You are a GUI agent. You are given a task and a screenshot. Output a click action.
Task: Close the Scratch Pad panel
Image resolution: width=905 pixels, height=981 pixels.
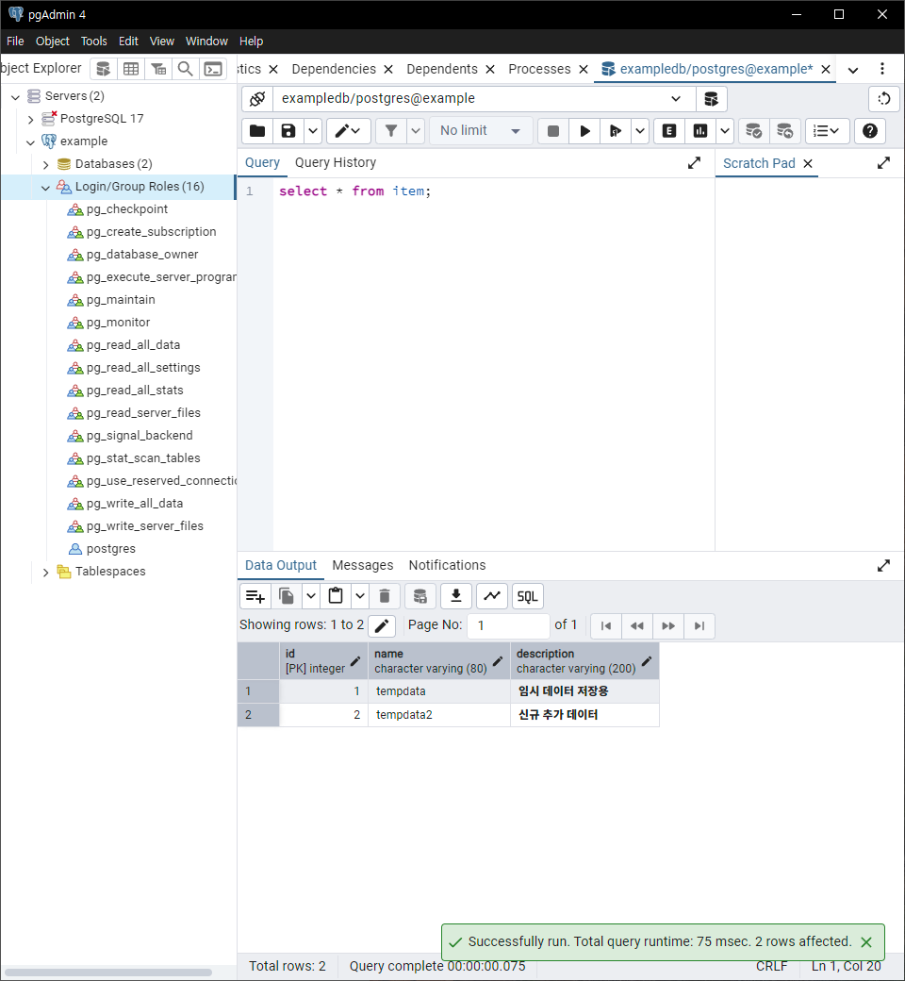click(x=808, y=164)
